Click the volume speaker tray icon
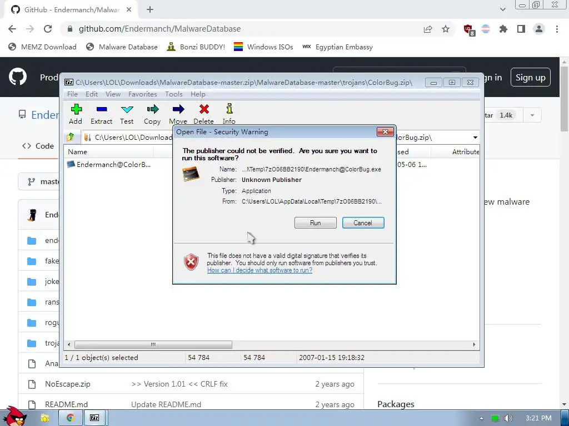 508,418
